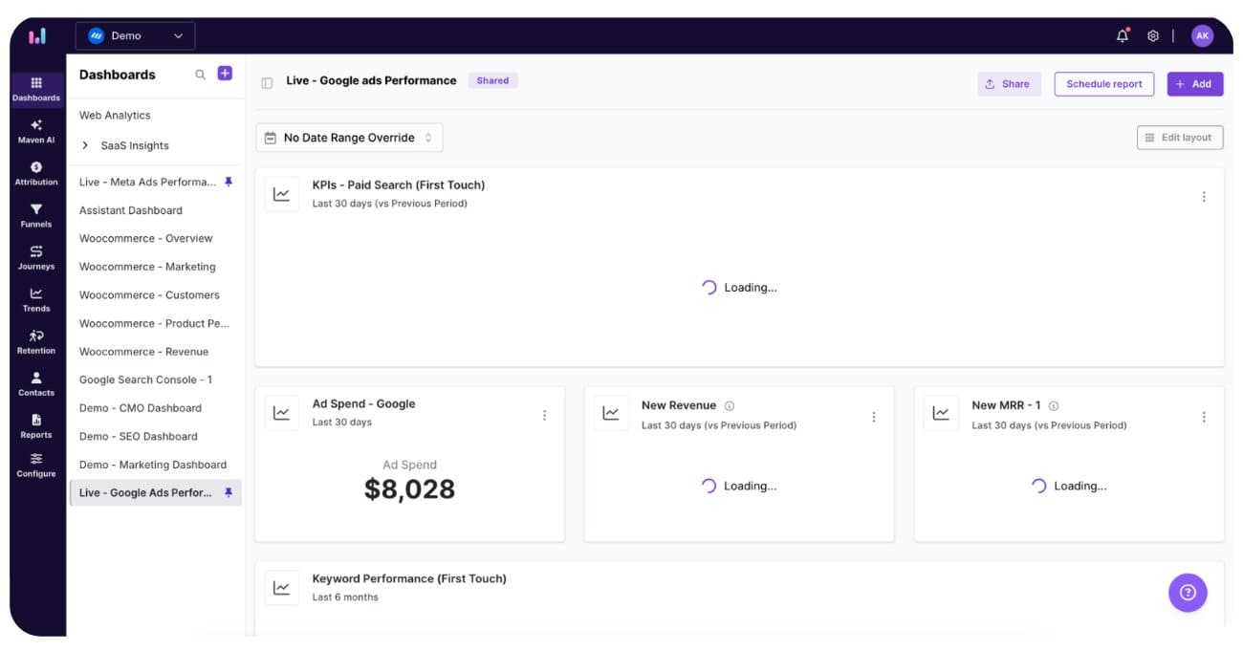This screenshot has width=1243, height=651.
Task: Open Funnels in the left rail
Action: [x=36, y=215]
